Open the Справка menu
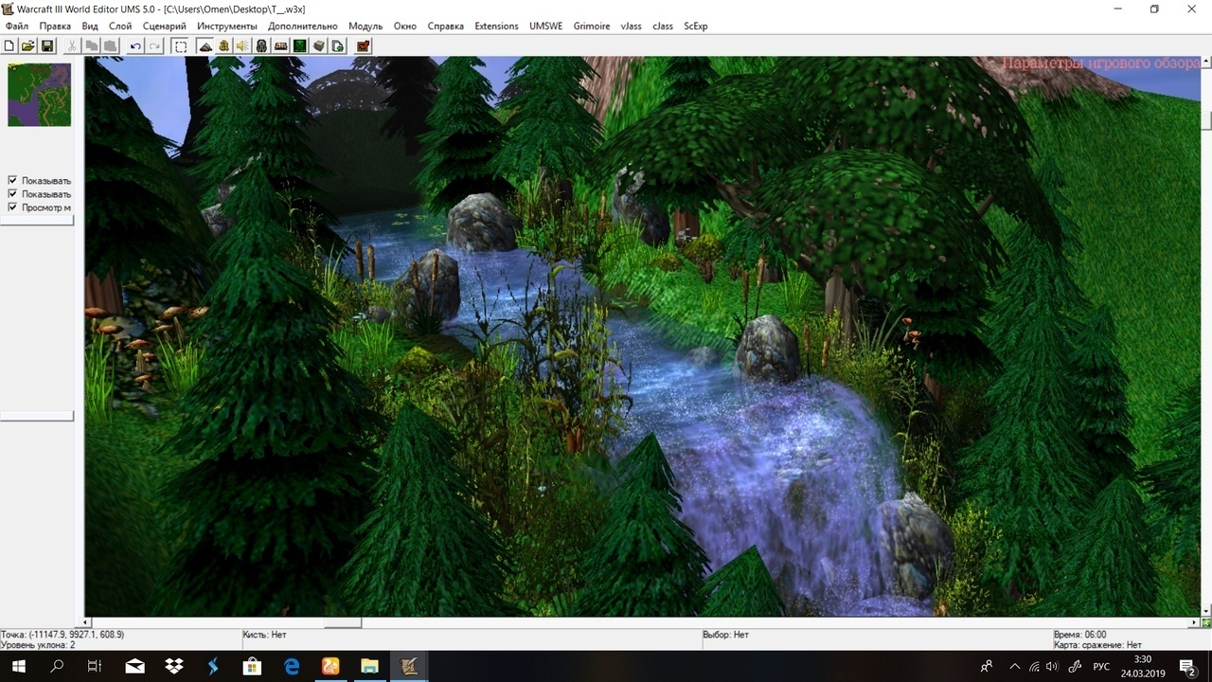1212x682 pixels. point(446,26)
